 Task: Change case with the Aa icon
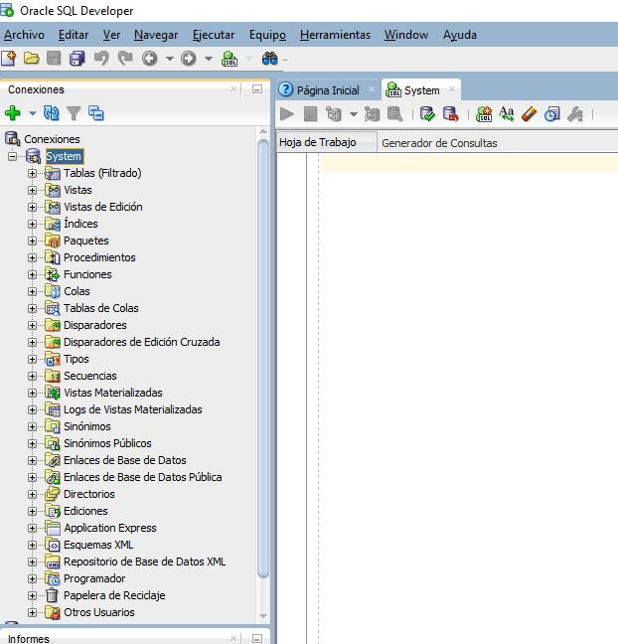pyautogui.click(x=507, y=114)
